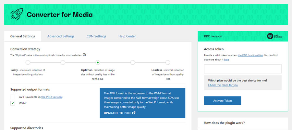Switch to the General Settings tab
This screenshot has height=130, width=292.
tap(23, 36)
